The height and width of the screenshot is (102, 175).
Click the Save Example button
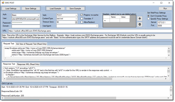[75, 9]
